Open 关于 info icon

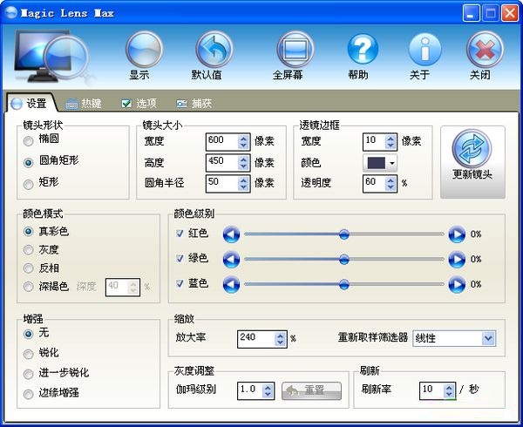[x=425, y=50]
